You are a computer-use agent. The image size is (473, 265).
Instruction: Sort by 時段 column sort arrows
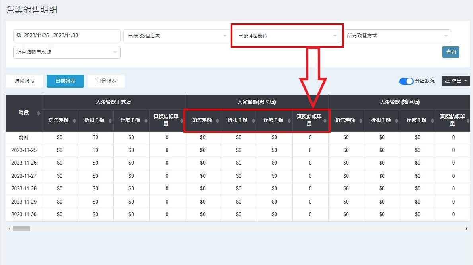tap(39, 113)
